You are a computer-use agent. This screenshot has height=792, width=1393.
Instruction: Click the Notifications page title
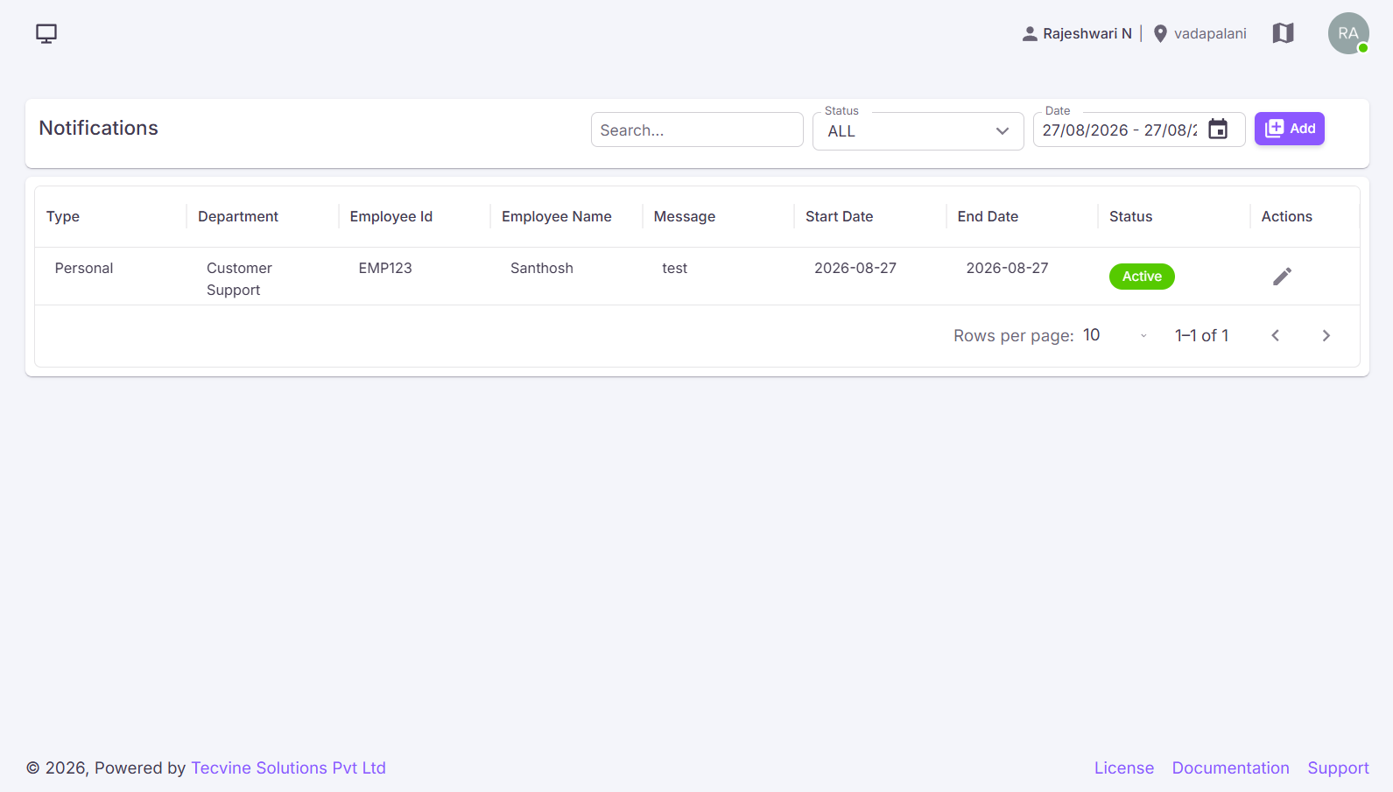(99, 128)
